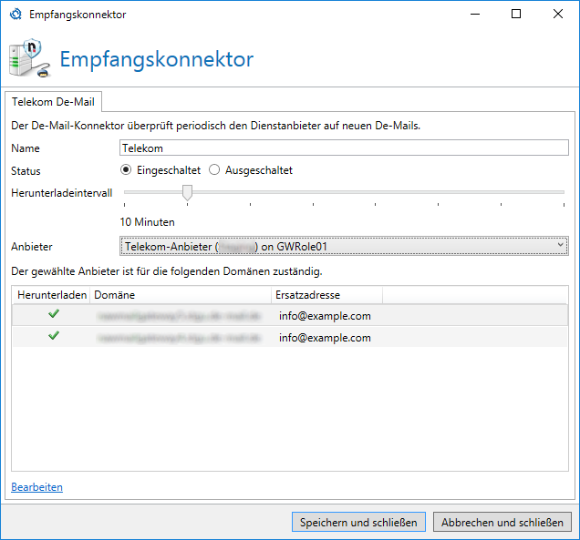Viewport: 580px width, 540px height.
Task: Click Abbrechen und schließen button
Action: (x=502, y=523)
